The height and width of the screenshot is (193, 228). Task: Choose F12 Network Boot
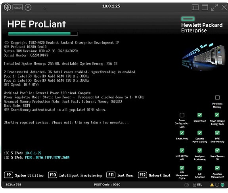tap(154, 175)
